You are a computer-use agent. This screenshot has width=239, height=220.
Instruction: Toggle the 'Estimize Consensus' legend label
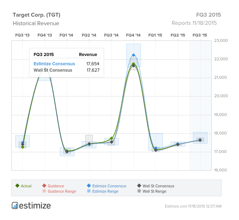109,186
